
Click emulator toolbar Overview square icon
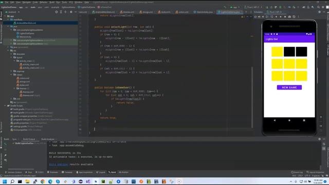(285, 16)
